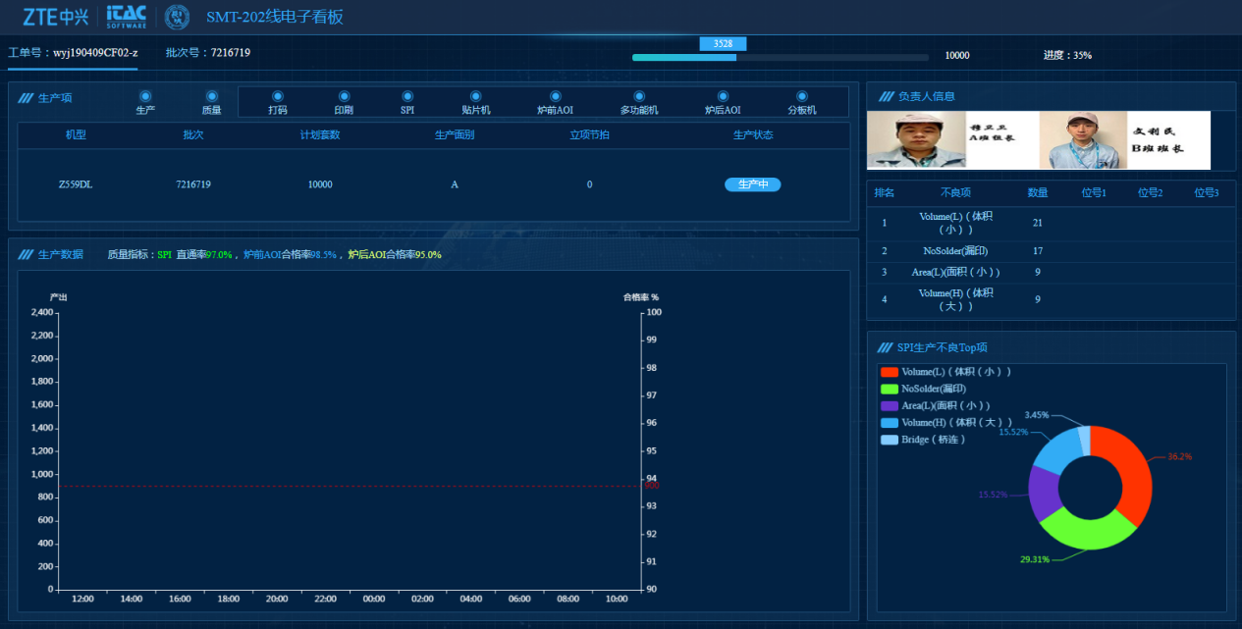Screen dimensions: 1242x629
Task: Select the 质量 radio button
Action: [x=211, y=96]
